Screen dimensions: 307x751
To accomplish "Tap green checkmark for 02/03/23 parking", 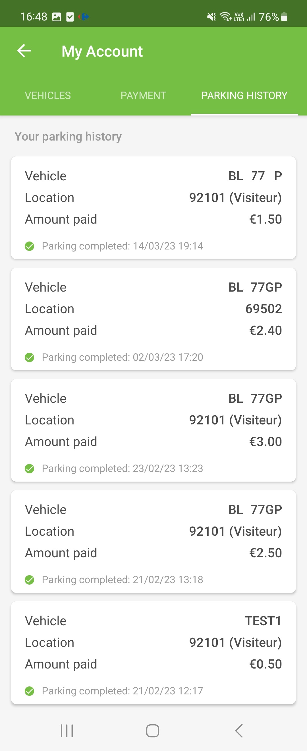I will coord(29,357).
